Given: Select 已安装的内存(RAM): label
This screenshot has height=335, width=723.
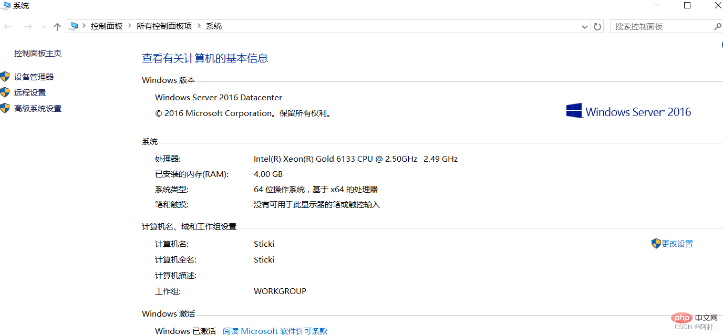Looking at the screenshot, I should click(x=192, y=174).
